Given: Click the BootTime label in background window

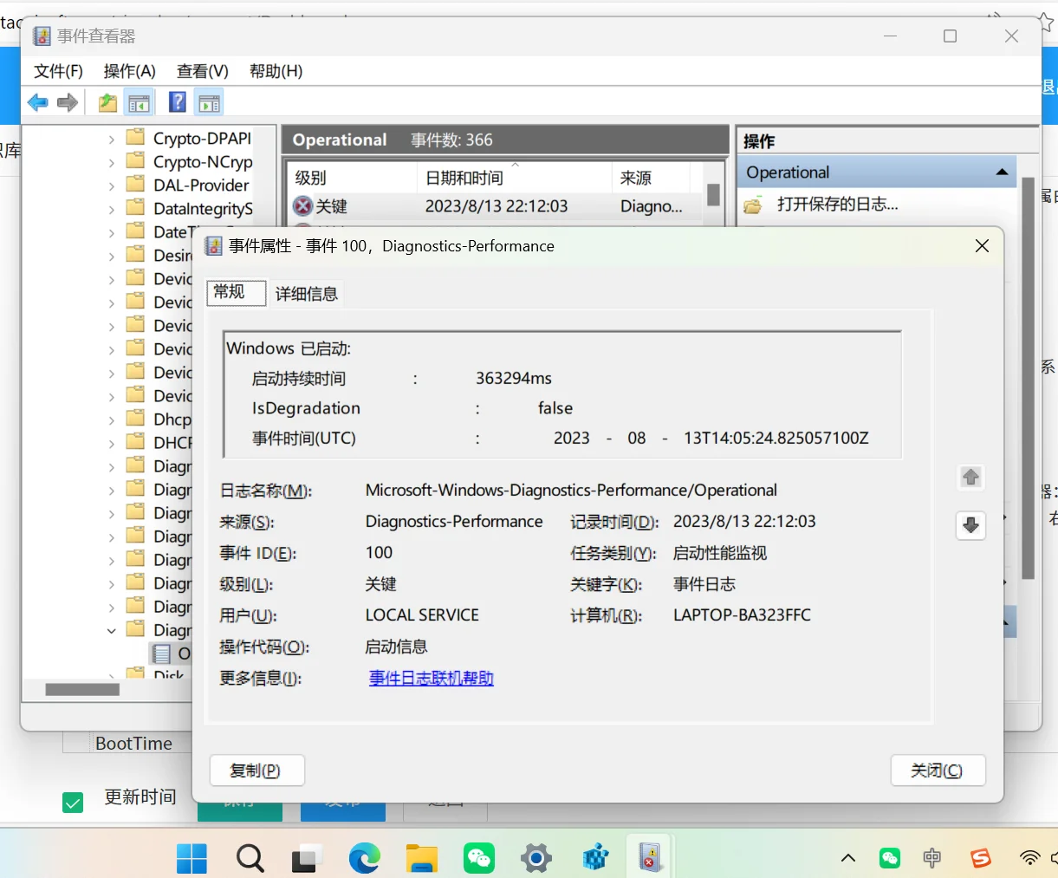Looking at the screenshot, I should pyautogui.click(x=133, y=744).
